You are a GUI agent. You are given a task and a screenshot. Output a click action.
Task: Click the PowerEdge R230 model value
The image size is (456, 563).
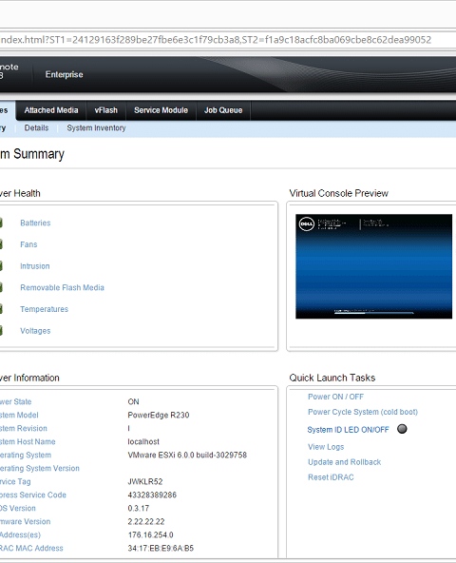tap(159, 415)
